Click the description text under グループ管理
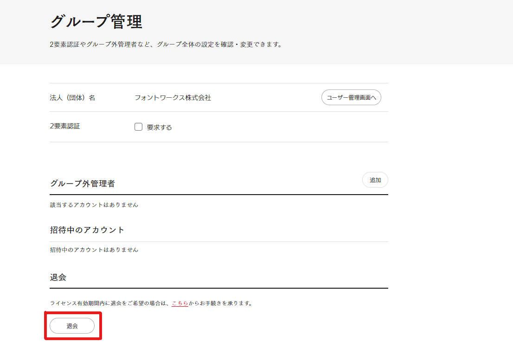The width and height of the screenshot is (513, 354). pos(166,45)
